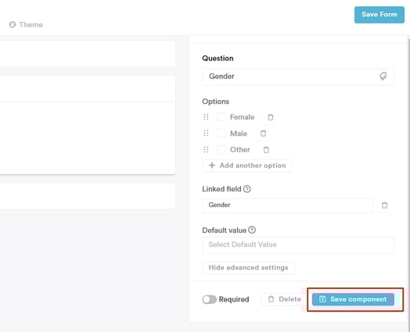Click the Save Form button
Image resolution: width=410 pixels, height=332 pixels.
[x=379, y=15]
